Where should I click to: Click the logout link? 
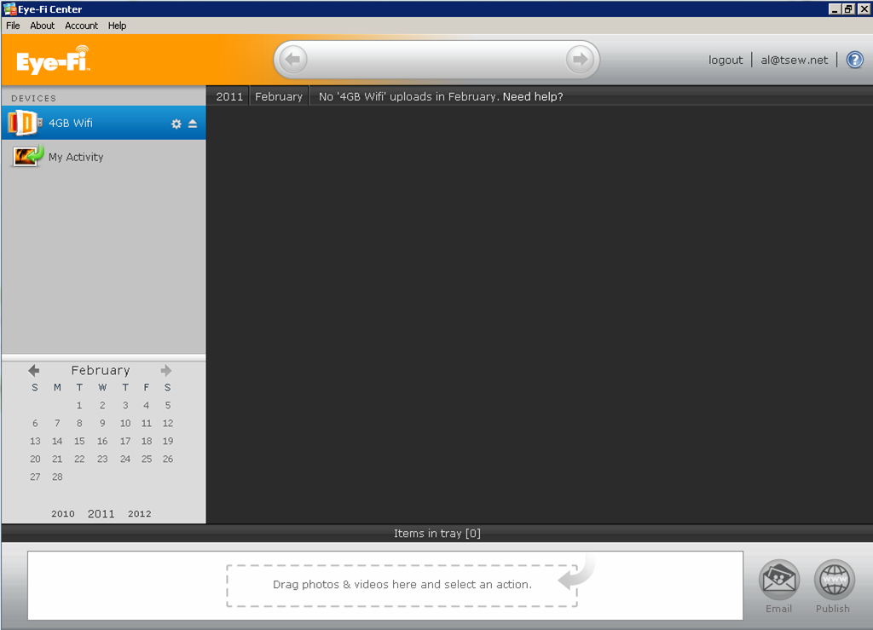click(726, 61)
